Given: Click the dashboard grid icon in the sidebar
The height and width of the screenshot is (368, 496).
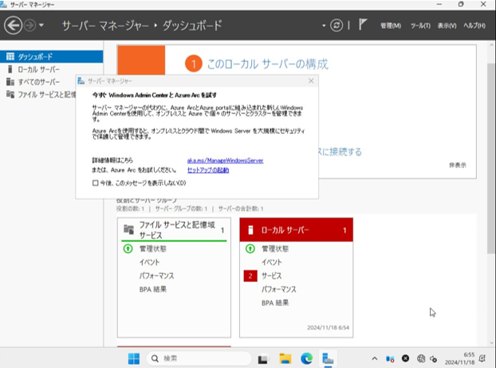Looking at the screenshot, I should click(x=10, y=57).
